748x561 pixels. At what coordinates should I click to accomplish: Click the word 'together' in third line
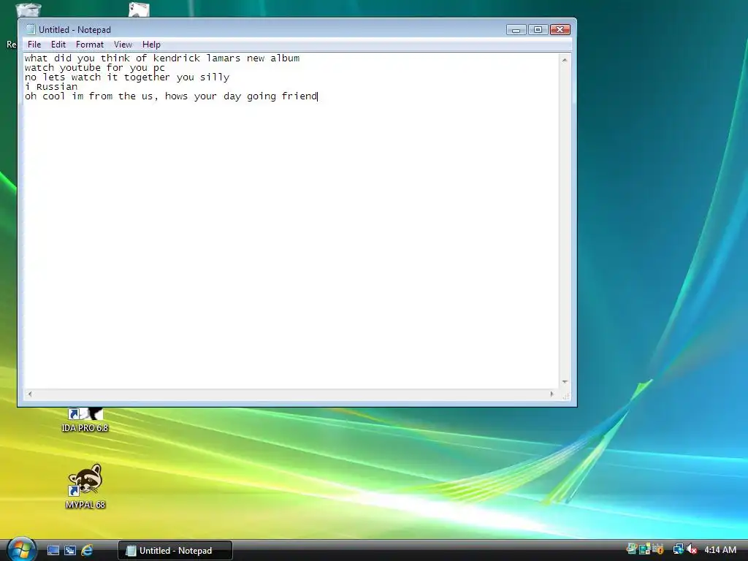pos(147,77)
